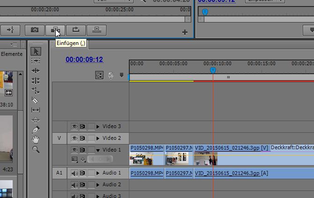Image resolution: width=314 pixels, height=198 pixels.
Task: Click the Export Frame camera button
Action: tap(35, 30)
